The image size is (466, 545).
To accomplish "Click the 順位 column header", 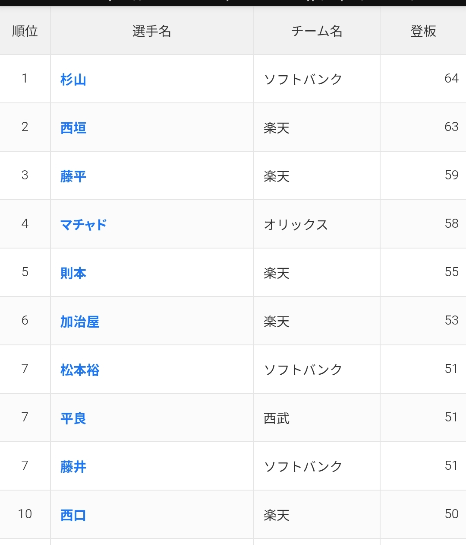I will (25, 31).
